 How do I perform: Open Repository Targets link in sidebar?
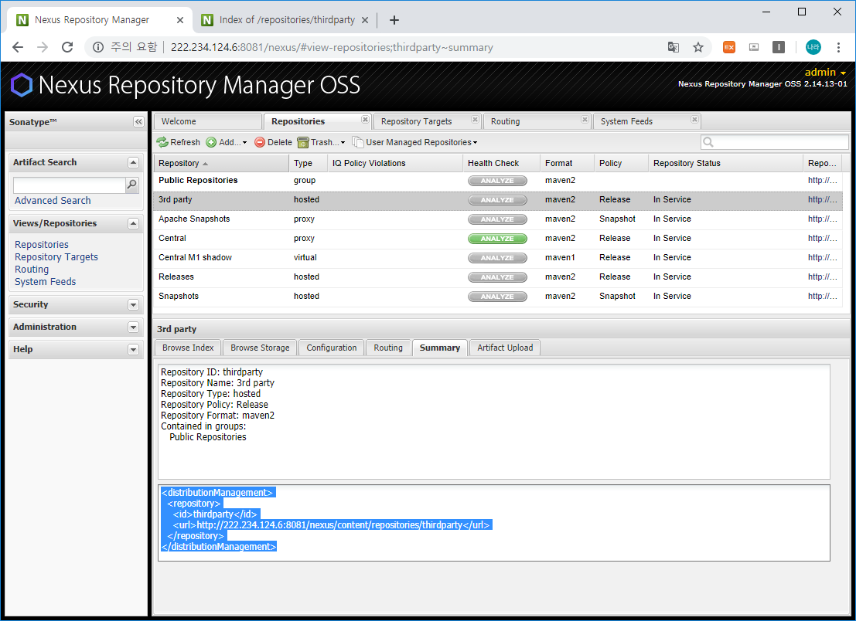(56, 256)
